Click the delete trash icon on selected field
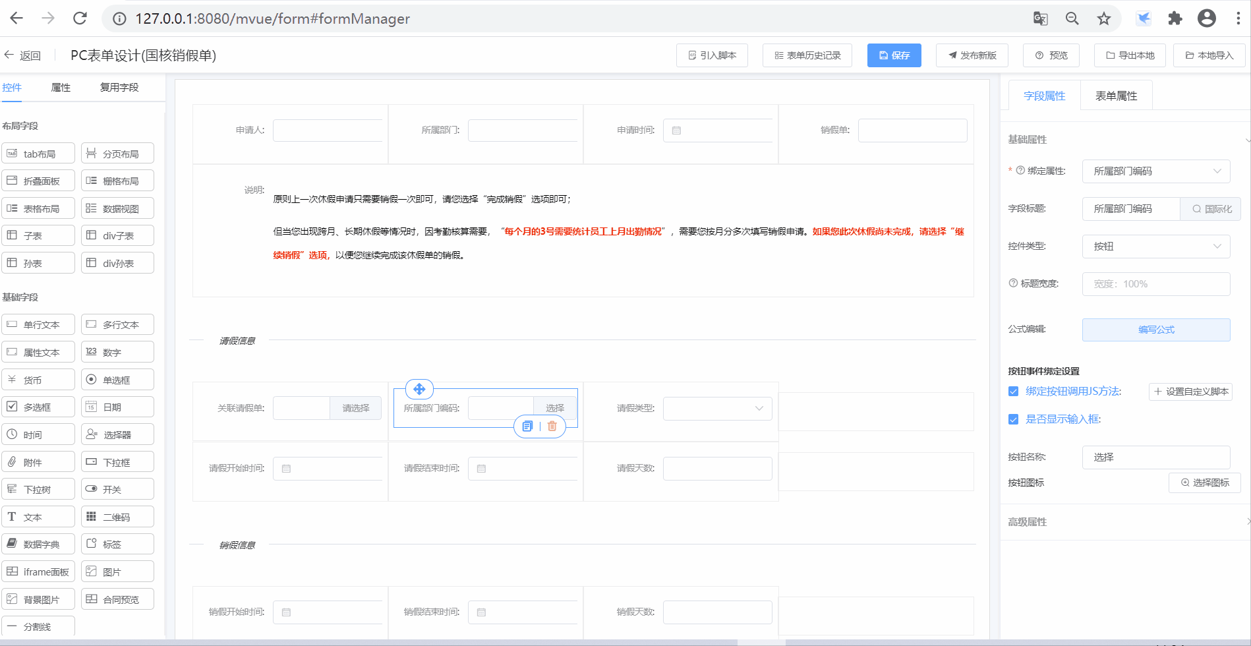This screenshot has height=646, width=1251. coord(552,426)
